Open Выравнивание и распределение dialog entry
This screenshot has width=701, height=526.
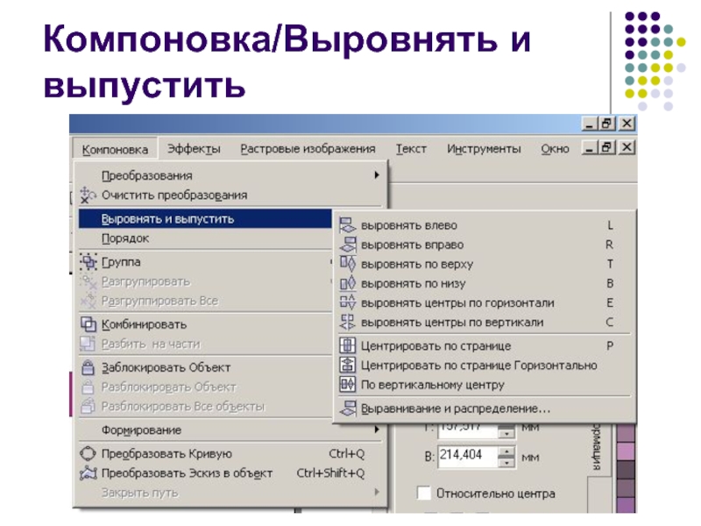[x=485, y=409]
